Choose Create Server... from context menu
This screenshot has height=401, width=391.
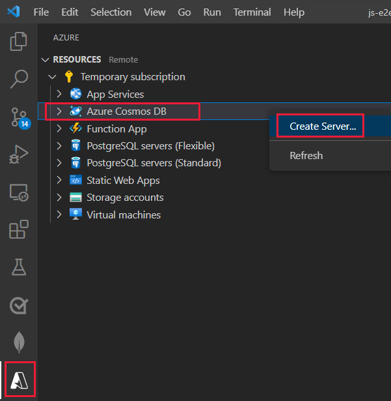point(330,126)
